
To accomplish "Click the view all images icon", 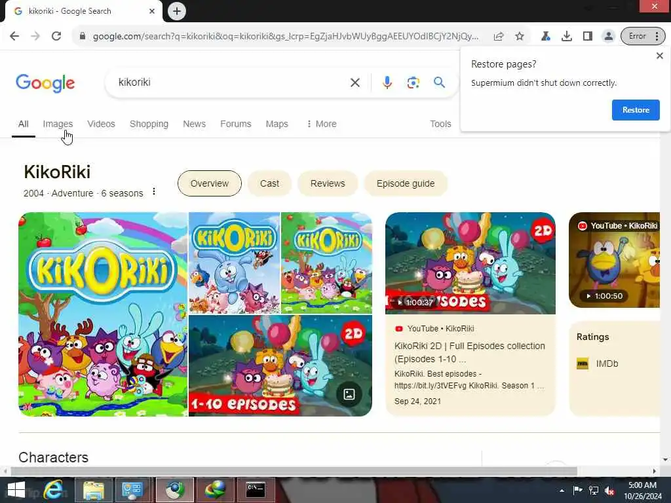I will point(349,394).
